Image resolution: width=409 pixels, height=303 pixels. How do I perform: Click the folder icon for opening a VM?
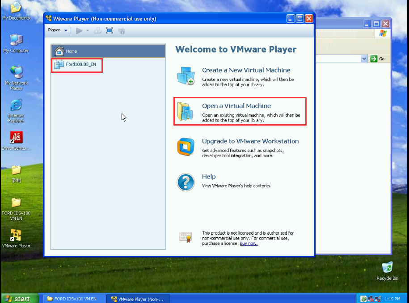coord(185,111)
